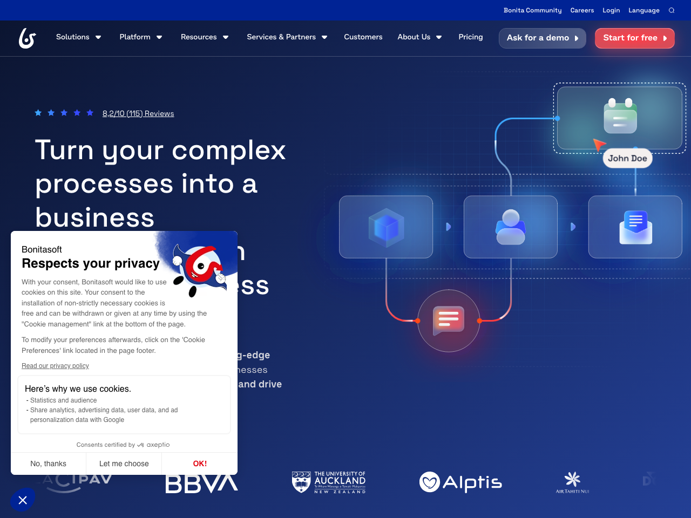Select the user profile node in the diagram
The height and width of the screenshot is (518, 691).
pyautogui.click(x=510, y=227)
